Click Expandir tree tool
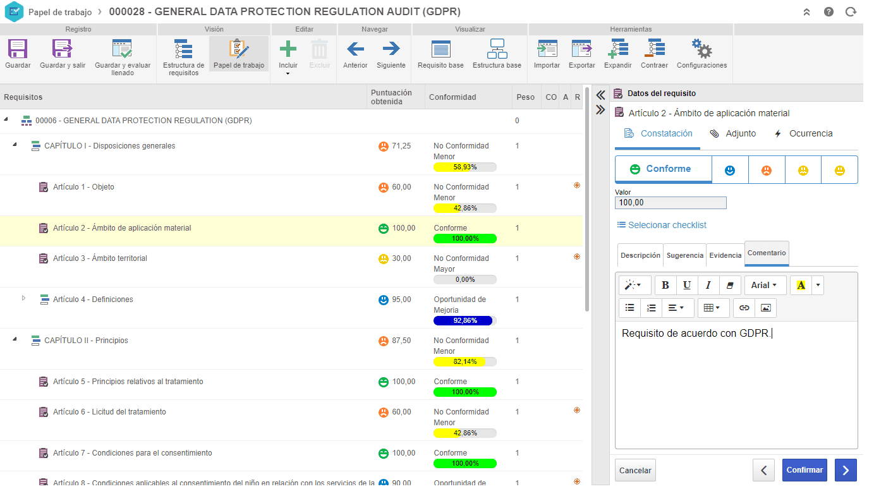The image size is (874, 496). click(x=617, y=49)
